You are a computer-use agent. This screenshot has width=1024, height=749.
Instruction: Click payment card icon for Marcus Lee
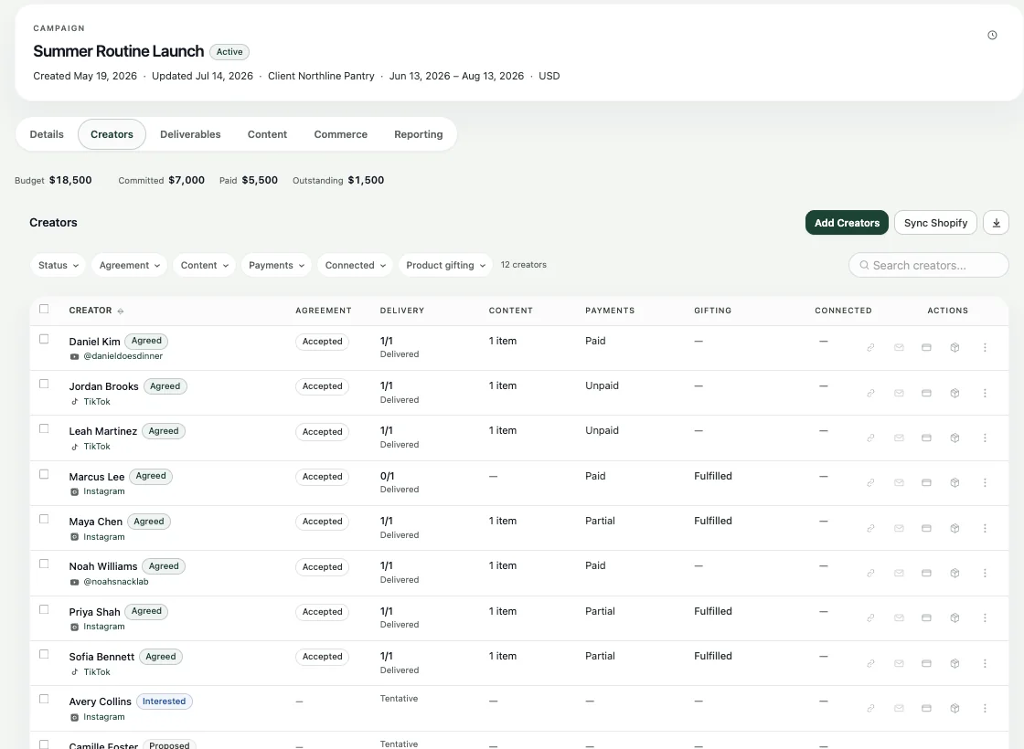click(926, 483)
